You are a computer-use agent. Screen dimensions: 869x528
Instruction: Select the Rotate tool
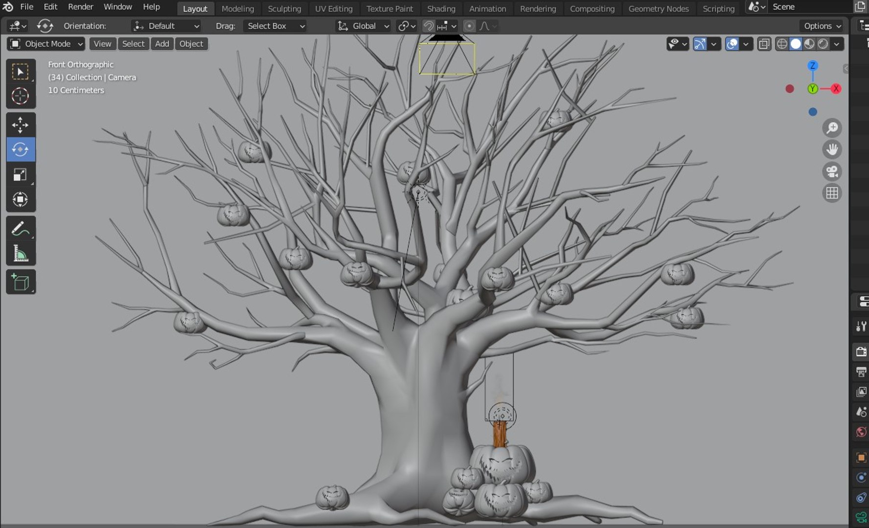pyautogui.click(x=21, y=149)
